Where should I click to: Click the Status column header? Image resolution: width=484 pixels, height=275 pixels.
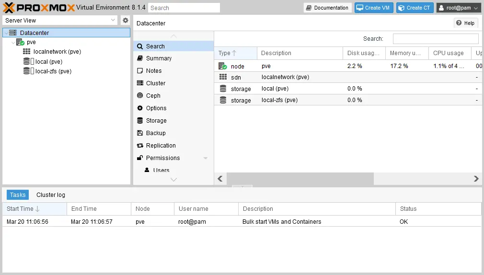[x=438, y=208]
